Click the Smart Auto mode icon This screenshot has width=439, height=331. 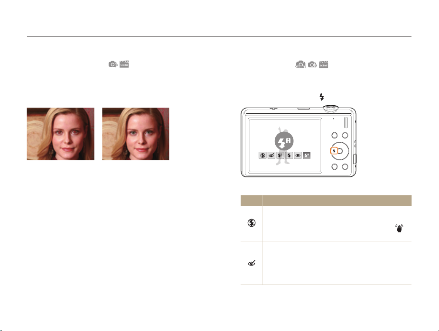pos(300,64)
